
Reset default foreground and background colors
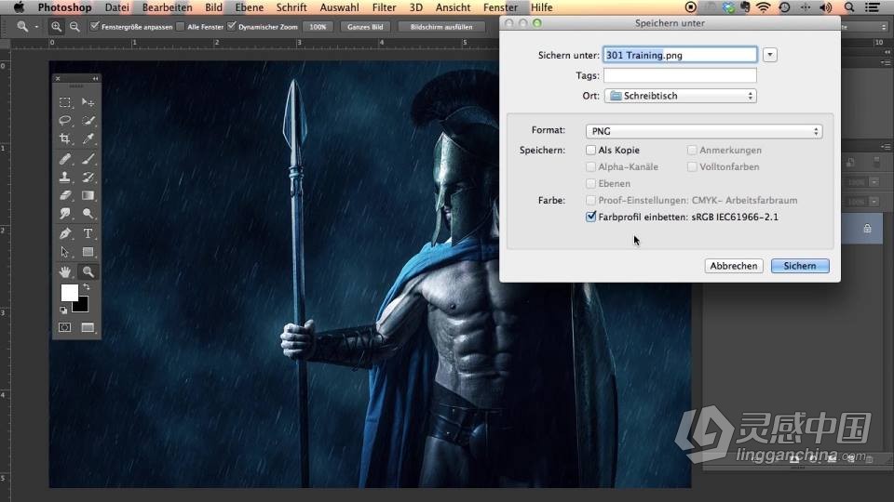(x=63, y=310)
